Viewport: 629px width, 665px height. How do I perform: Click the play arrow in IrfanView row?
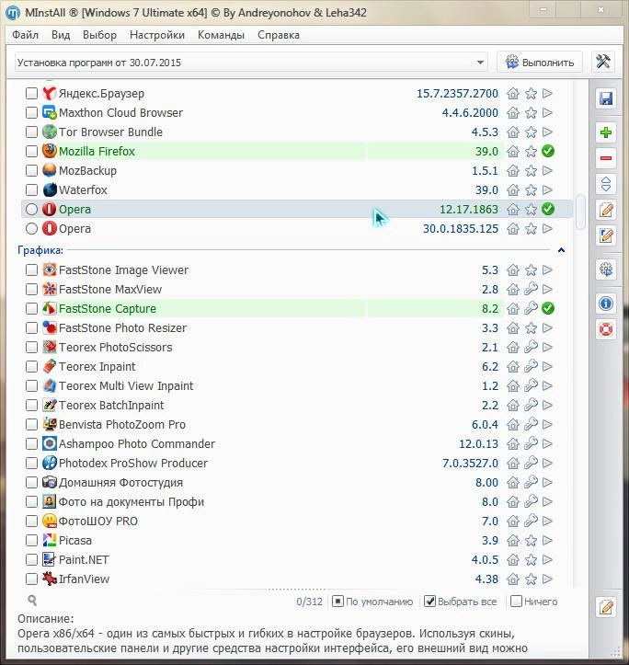[547, 579]
